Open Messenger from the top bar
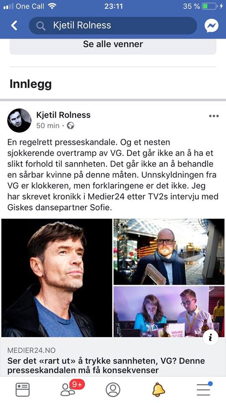Image resolution: width=226 pixels, height=403 pixels. click(x=211, y=26)
